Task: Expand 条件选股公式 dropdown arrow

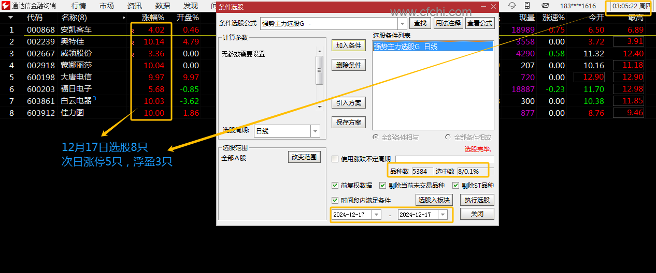Action: (x=402, y=23)
